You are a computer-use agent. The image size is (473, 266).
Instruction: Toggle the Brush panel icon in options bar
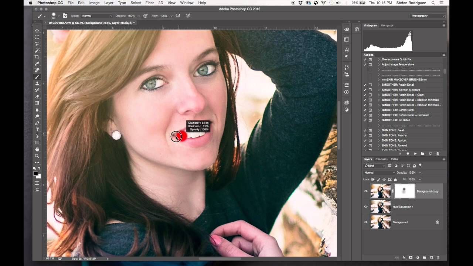pos(65,16)
